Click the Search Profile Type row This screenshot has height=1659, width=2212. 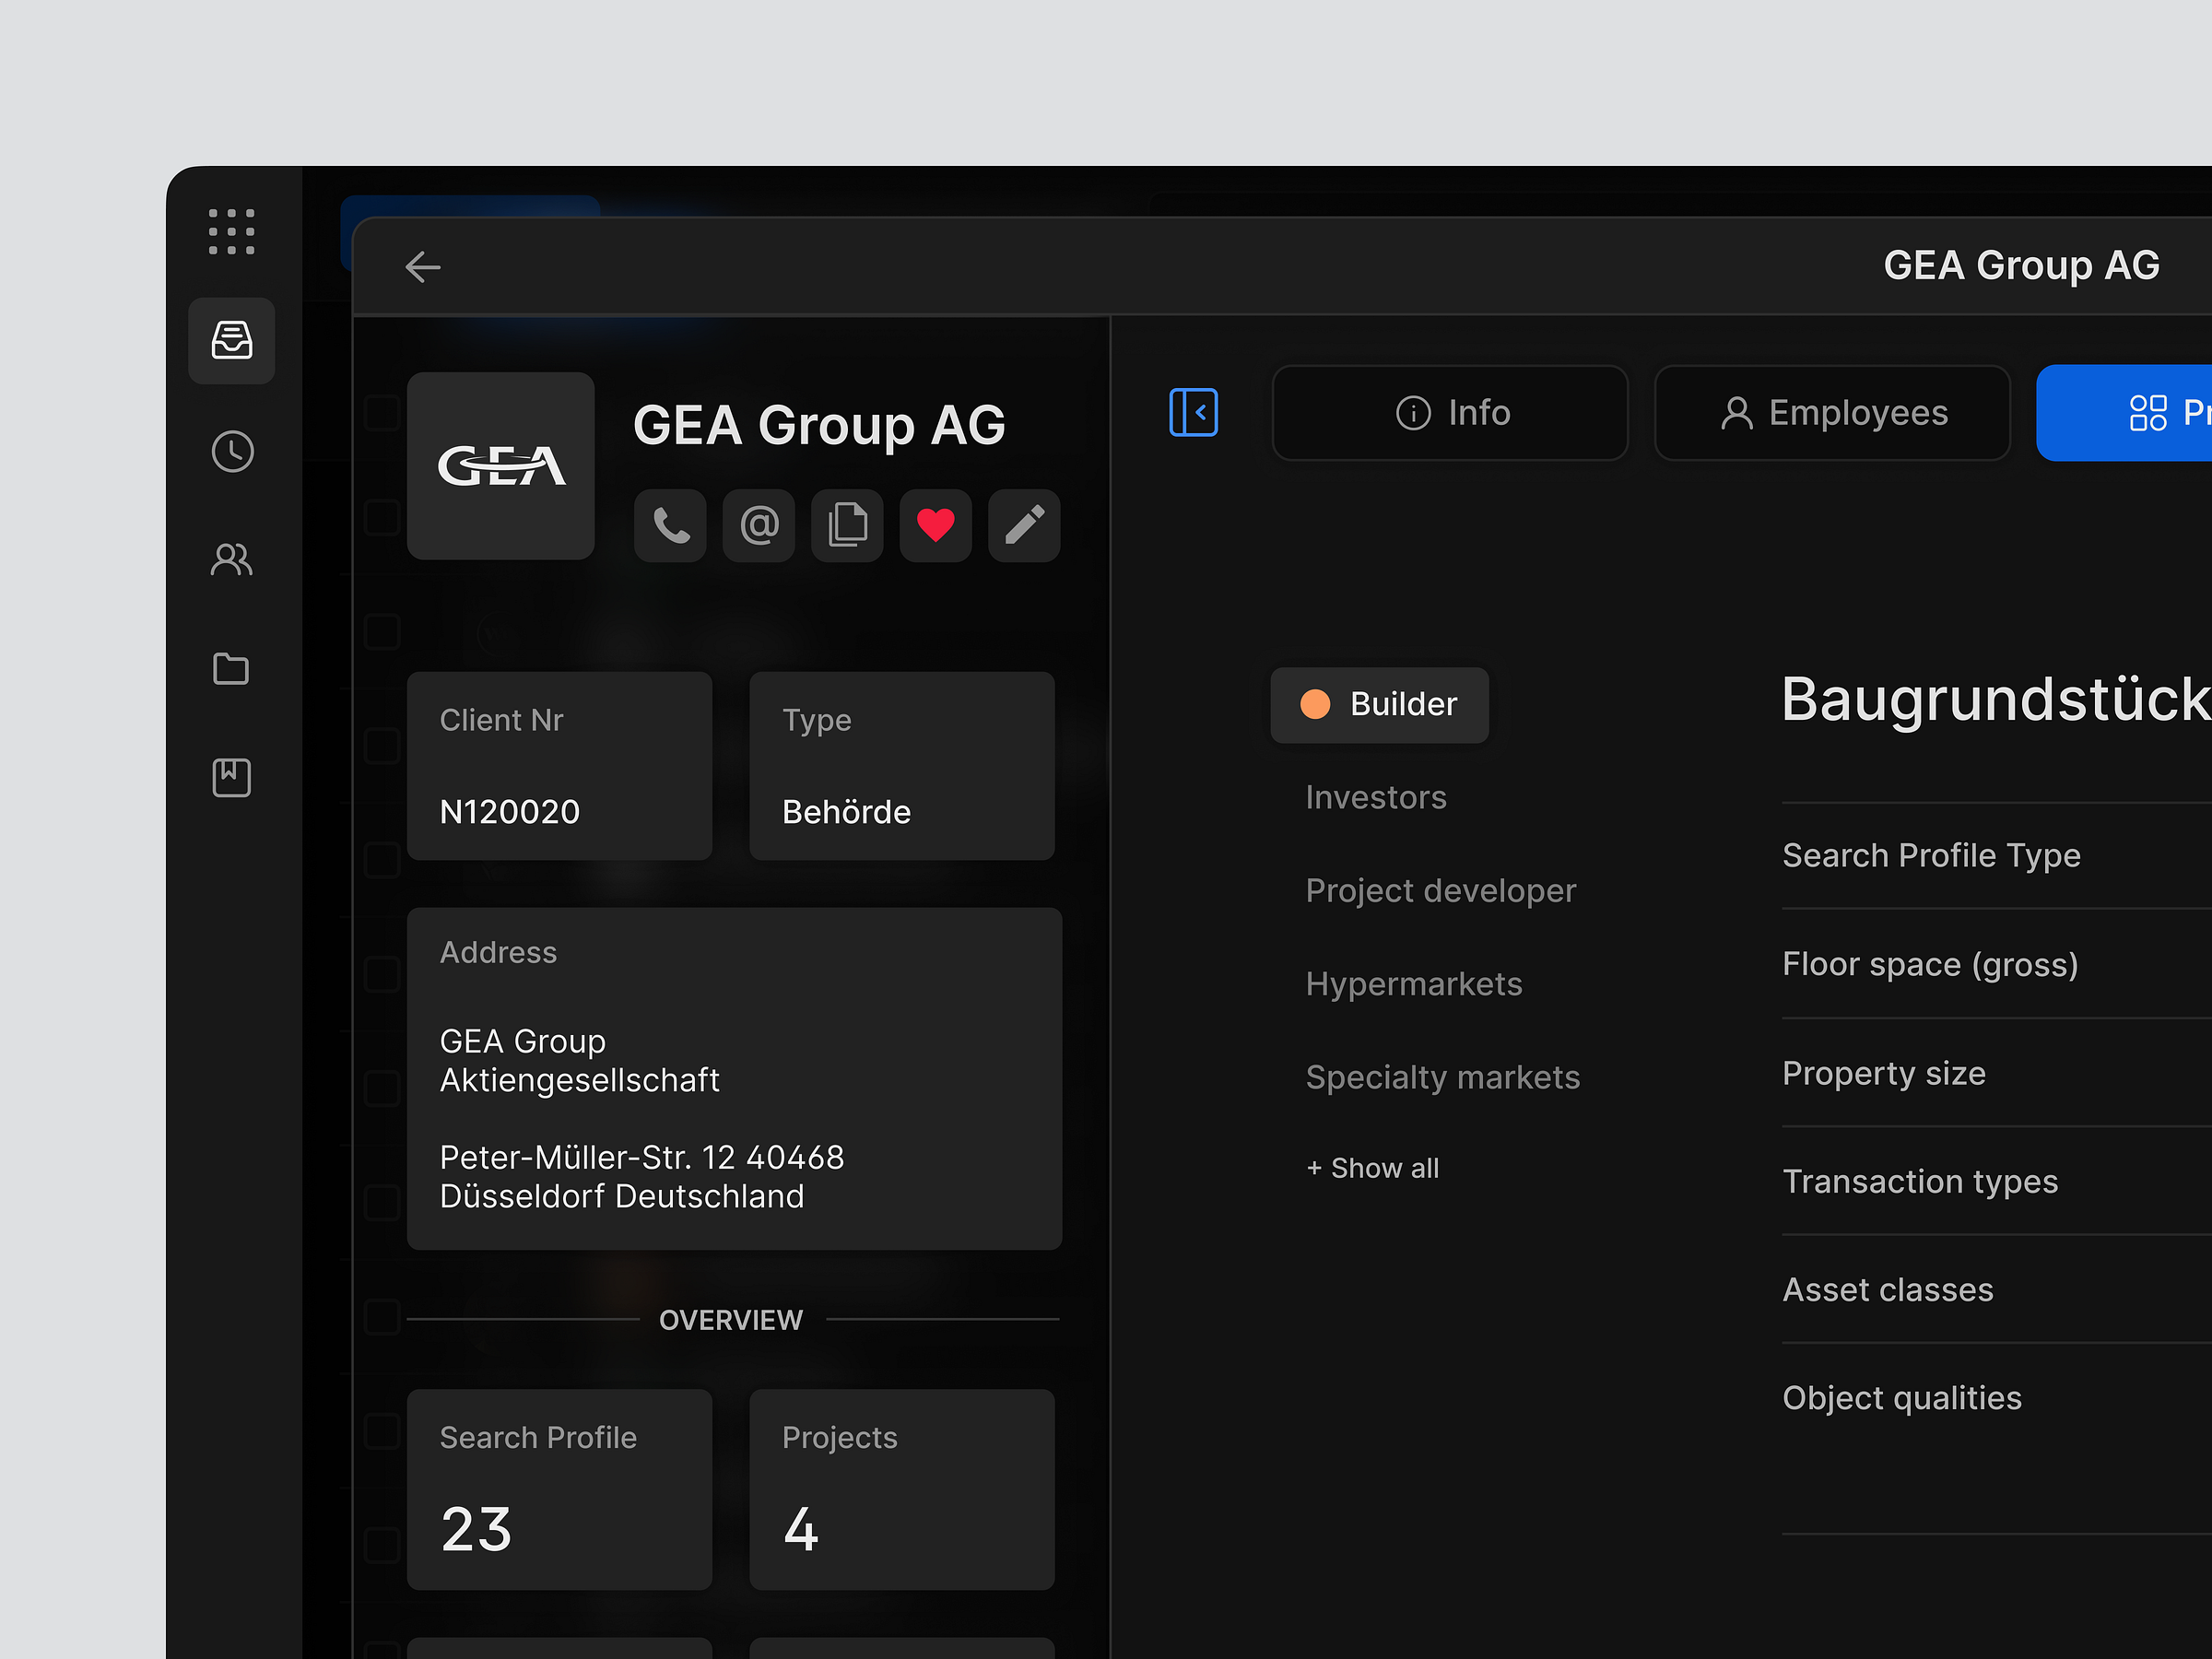click(1996, 856)
